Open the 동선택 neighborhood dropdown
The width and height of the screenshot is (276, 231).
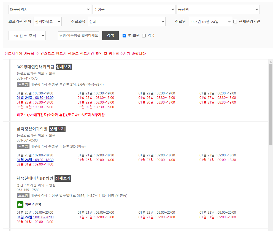(218, 9)
